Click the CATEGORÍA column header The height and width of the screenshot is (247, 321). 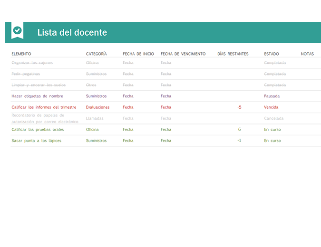click(96, 54)
